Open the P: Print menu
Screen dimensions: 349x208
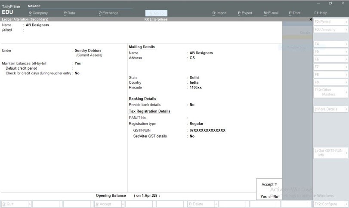click(x=294, y=13)
